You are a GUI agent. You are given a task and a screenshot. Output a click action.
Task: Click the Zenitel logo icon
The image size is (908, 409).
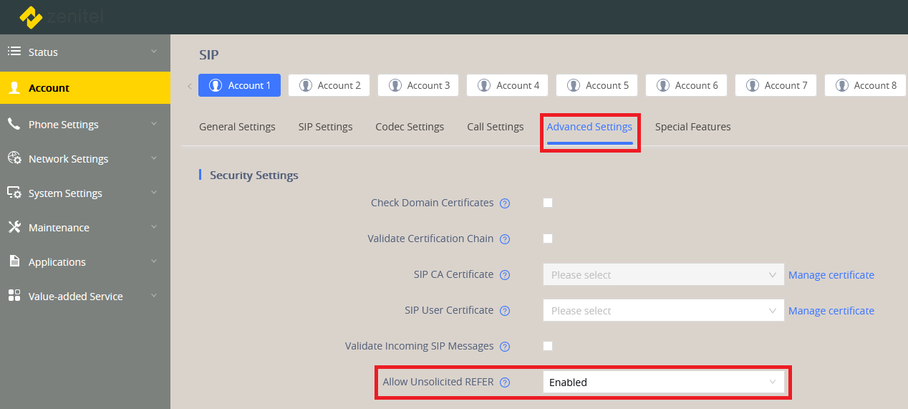tap(31, 16)
